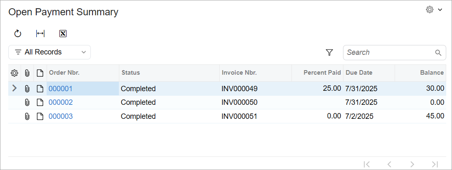Screen dimensions: 452x170
Task: Open order 000002 link
Action: pos(61,102)
